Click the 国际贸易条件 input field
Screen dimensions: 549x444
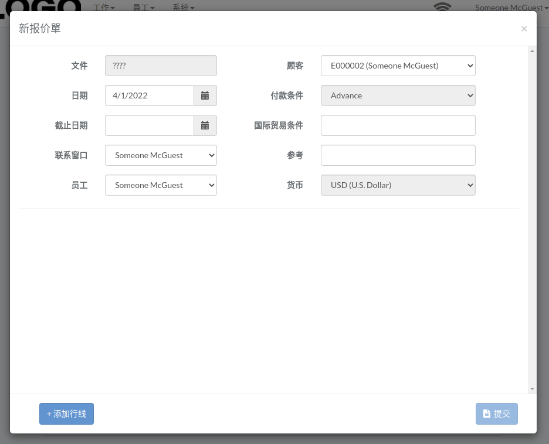tap(398, 125)
